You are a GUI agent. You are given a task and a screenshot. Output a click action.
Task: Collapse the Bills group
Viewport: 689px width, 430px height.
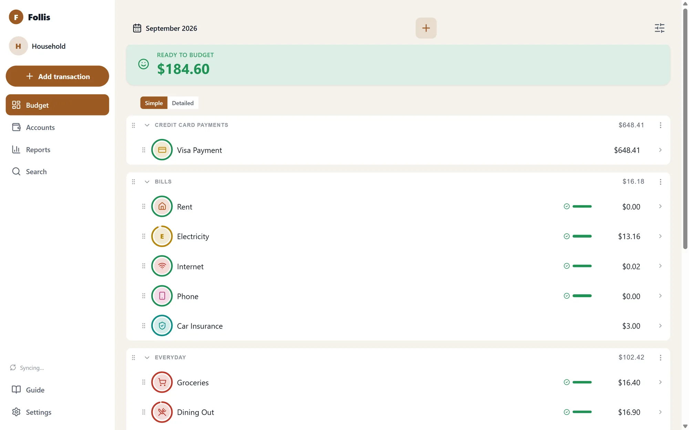(147, 182)
